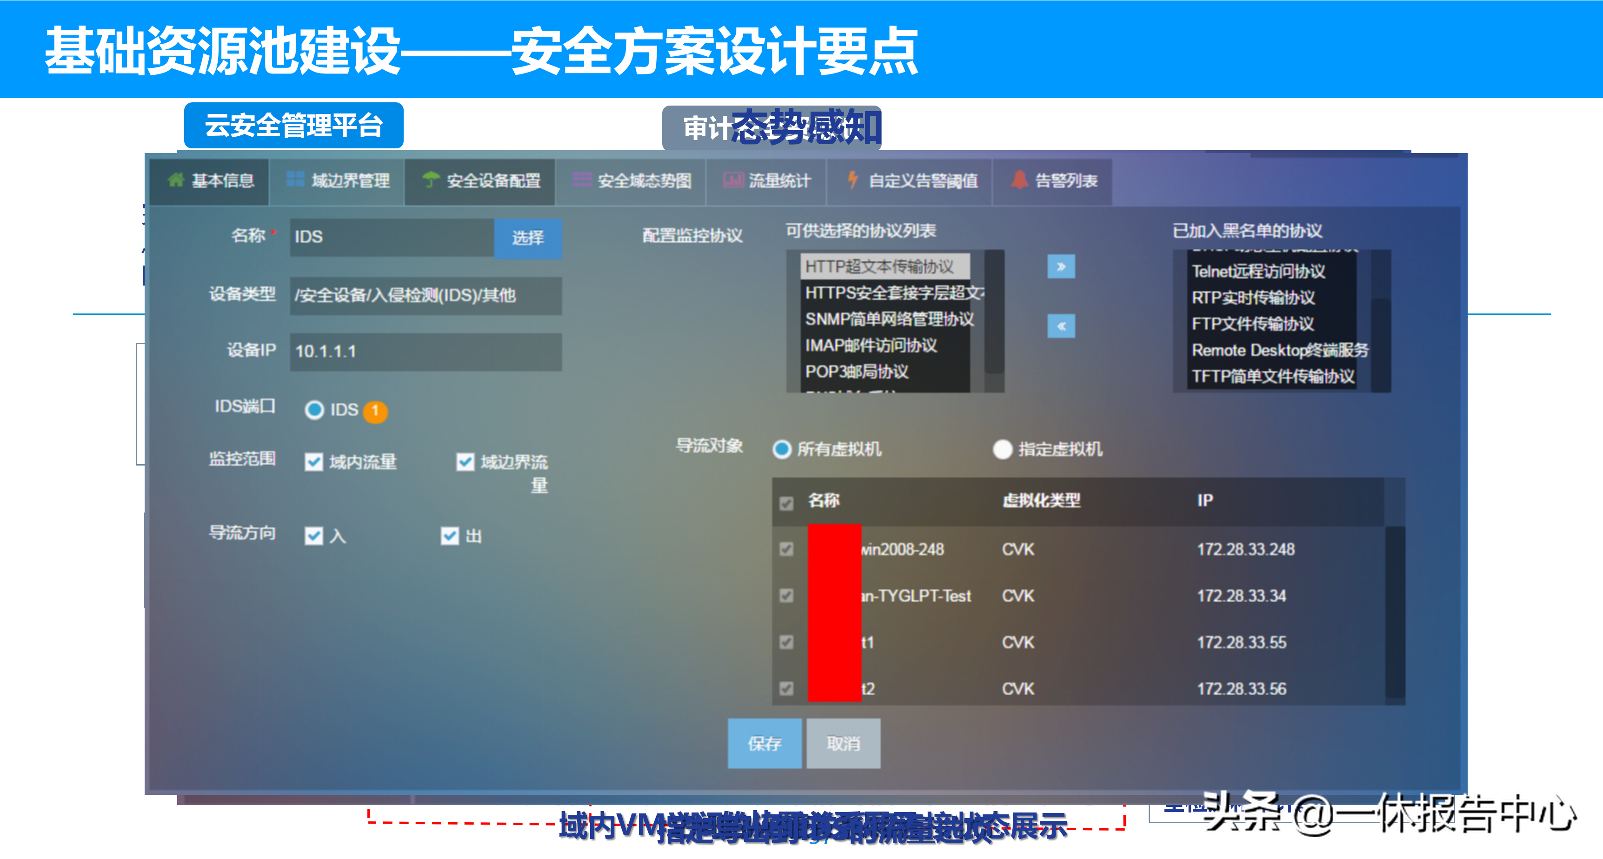The width and height of the screenshot is (1603, 859).
Task: Click the umbrella icon on 安全设备配置 tab
Action: tap(431, 180)
